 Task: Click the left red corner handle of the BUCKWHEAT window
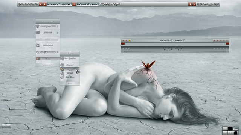pos(123,43)
